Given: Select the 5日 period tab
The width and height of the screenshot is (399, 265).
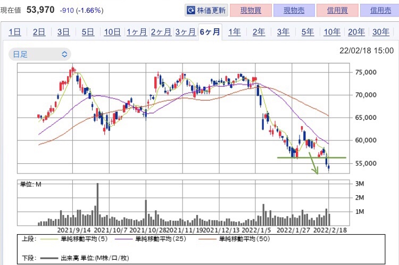Looking at the screenshot, I should coord(88,32).
